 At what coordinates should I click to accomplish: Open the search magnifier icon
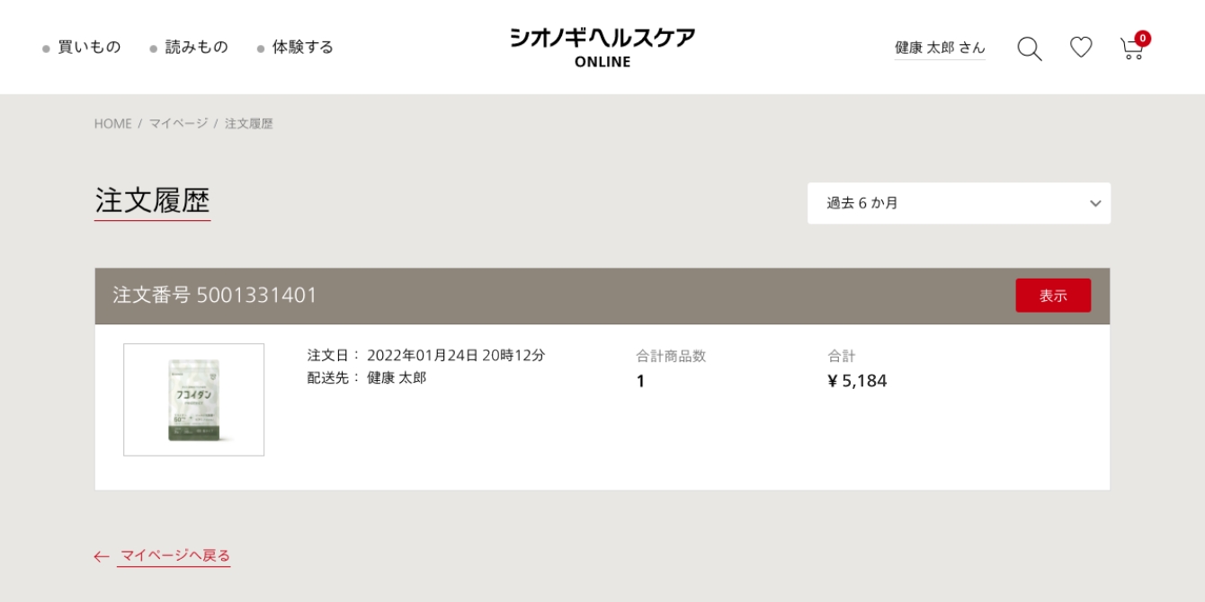pyautogui.click(x=1030, y=49)
